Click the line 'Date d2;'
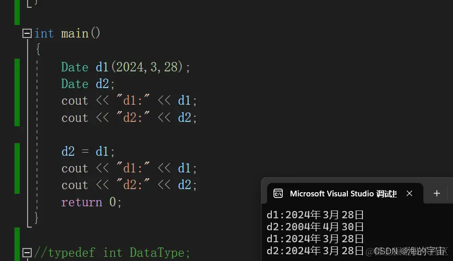The height and width of the screenshot is (261, 453). tap(88, 84)
